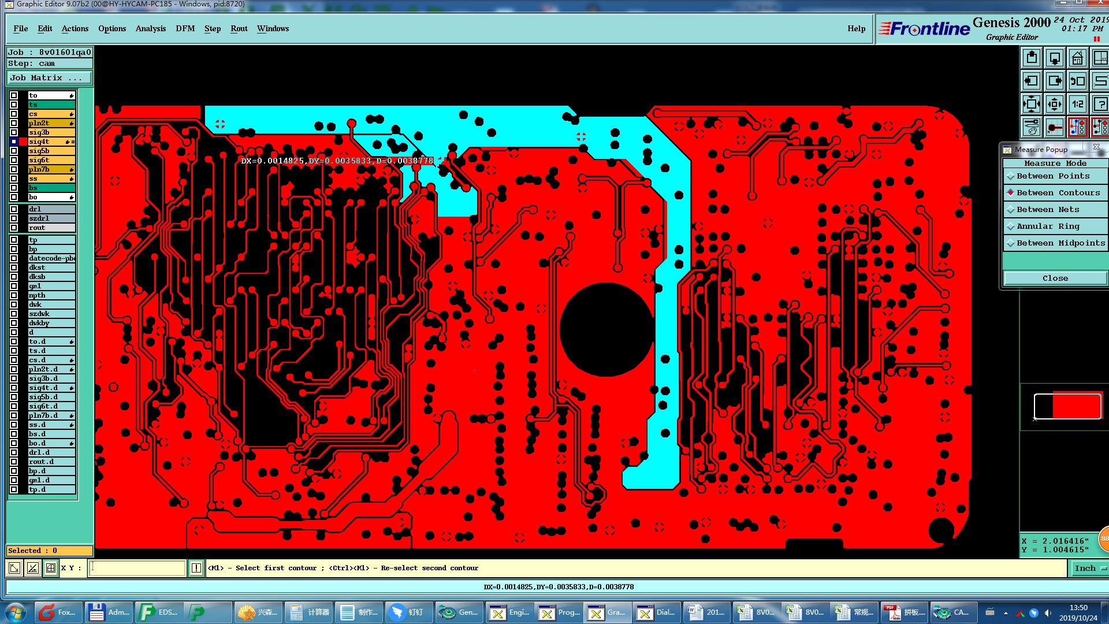Viewport: 1109px width, 624px height.
Task: Click the exclamation mark icon beside XY field
Action: (x=196, y=568)
